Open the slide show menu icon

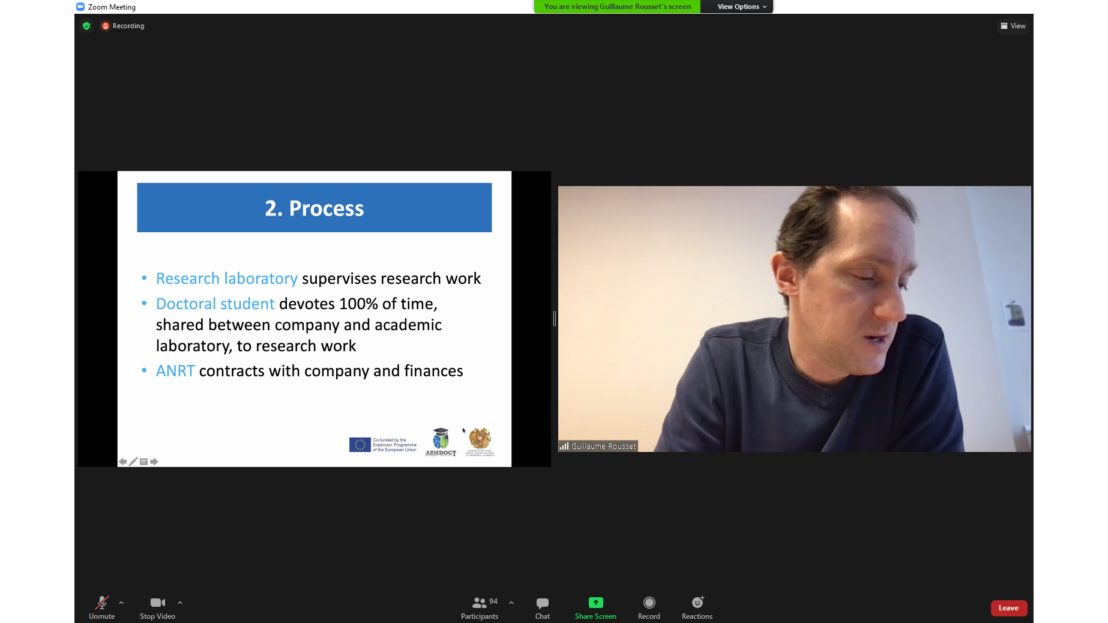[143, 462]
